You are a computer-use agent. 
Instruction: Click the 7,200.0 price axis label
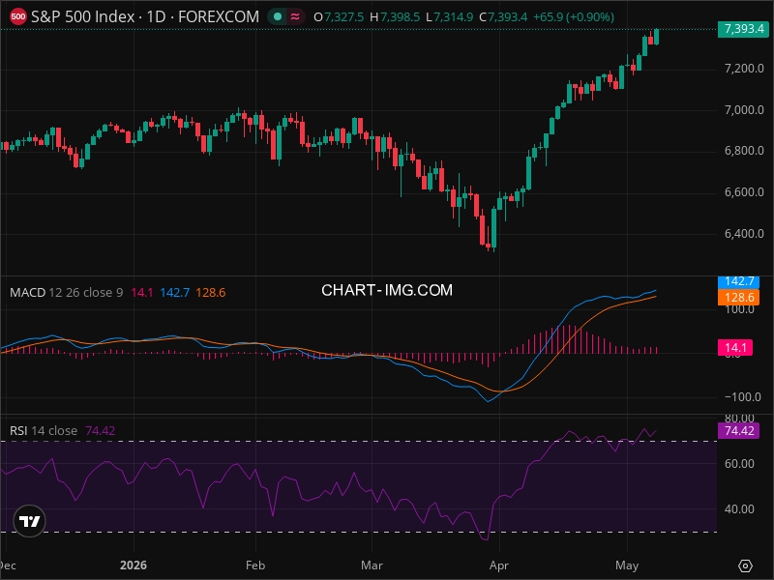coord(744,69)
